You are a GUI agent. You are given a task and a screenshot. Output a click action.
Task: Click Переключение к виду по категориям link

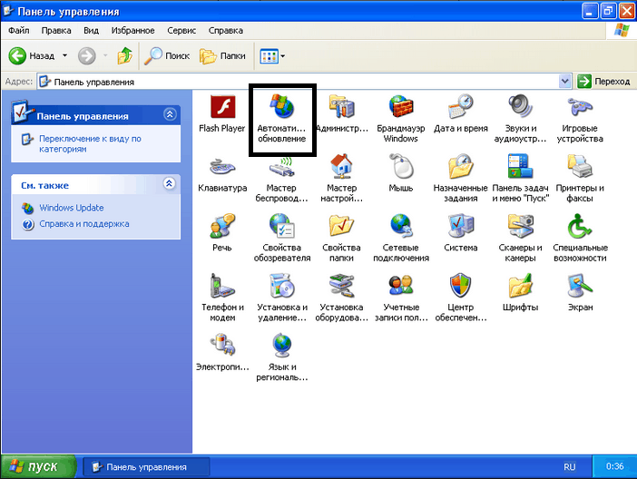click(x=89, y=143)
